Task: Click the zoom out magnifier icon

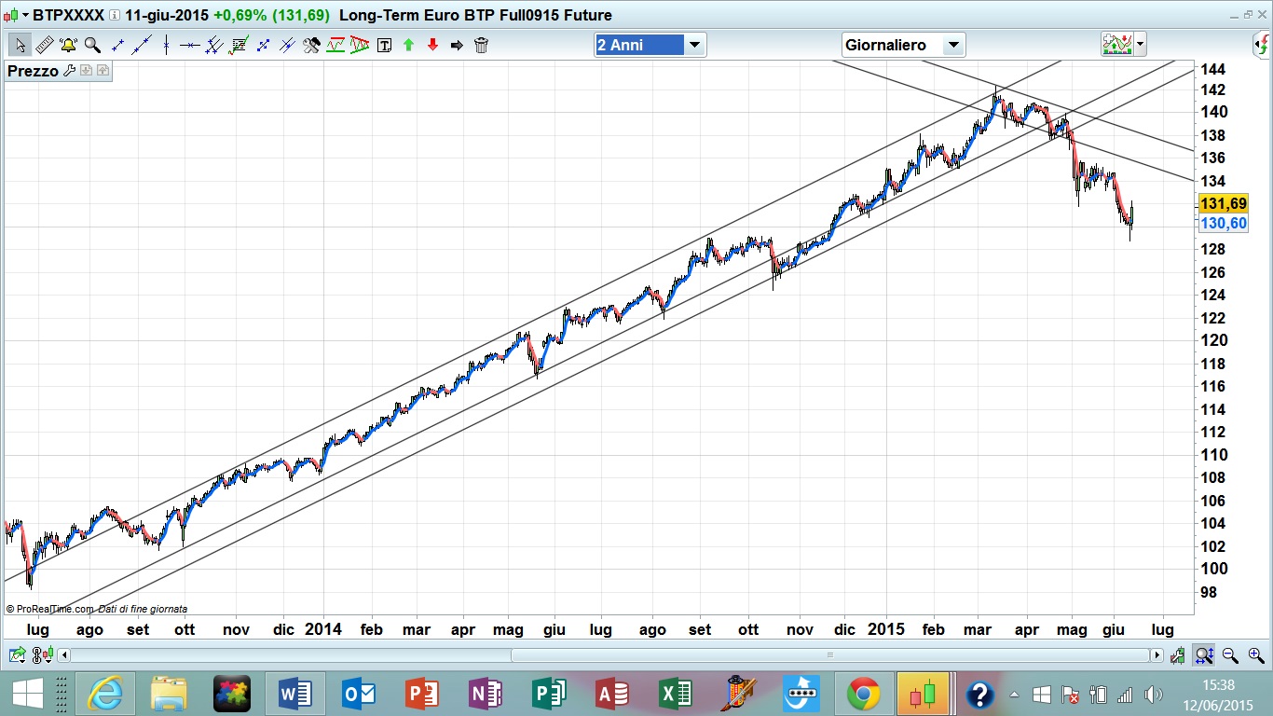Action: point(1230,655)
